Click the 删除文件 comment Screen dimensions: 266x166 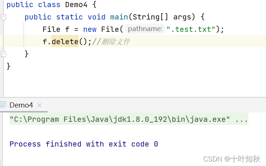point(111,42)
